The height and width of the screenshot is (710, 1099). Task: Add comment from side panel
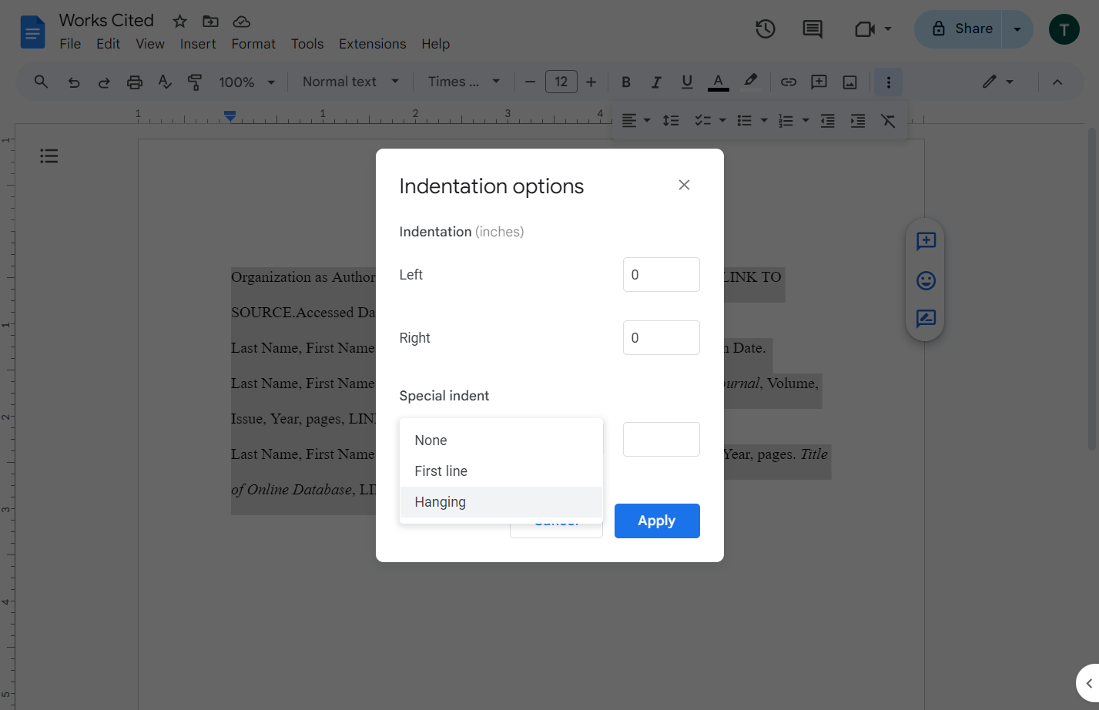pos(926,242)
